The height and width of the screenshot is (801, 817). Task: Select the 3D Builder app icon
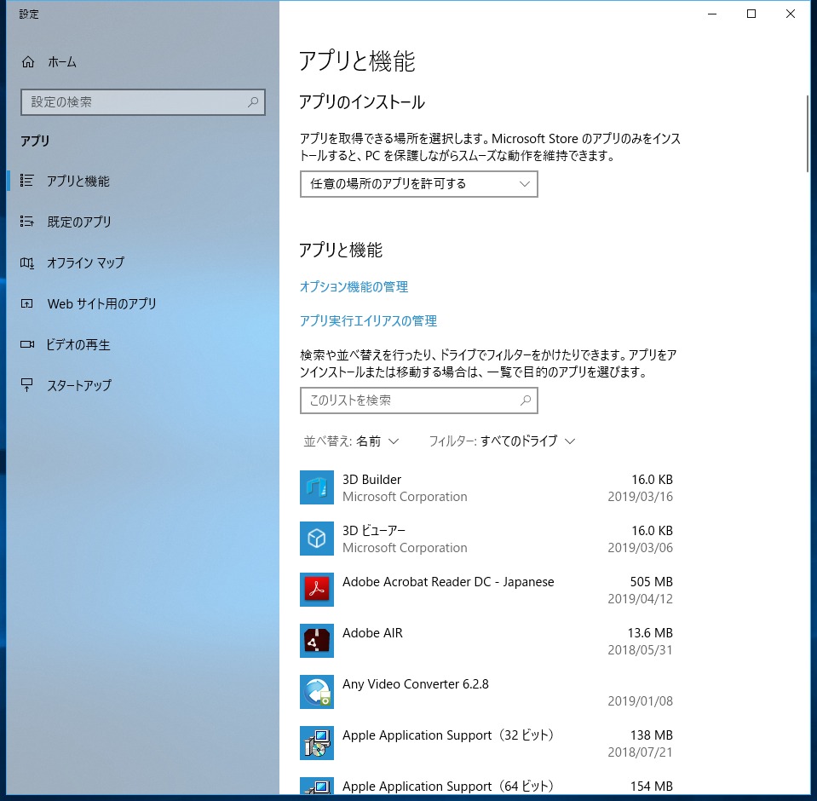[x=316, y=487]
